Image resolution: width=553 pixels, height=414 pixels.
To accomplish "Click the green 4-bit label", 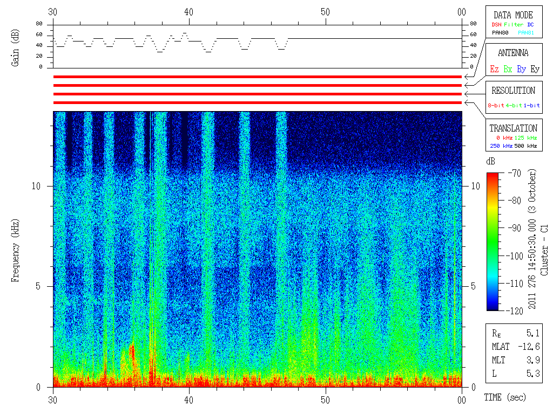I will (514, 105).
